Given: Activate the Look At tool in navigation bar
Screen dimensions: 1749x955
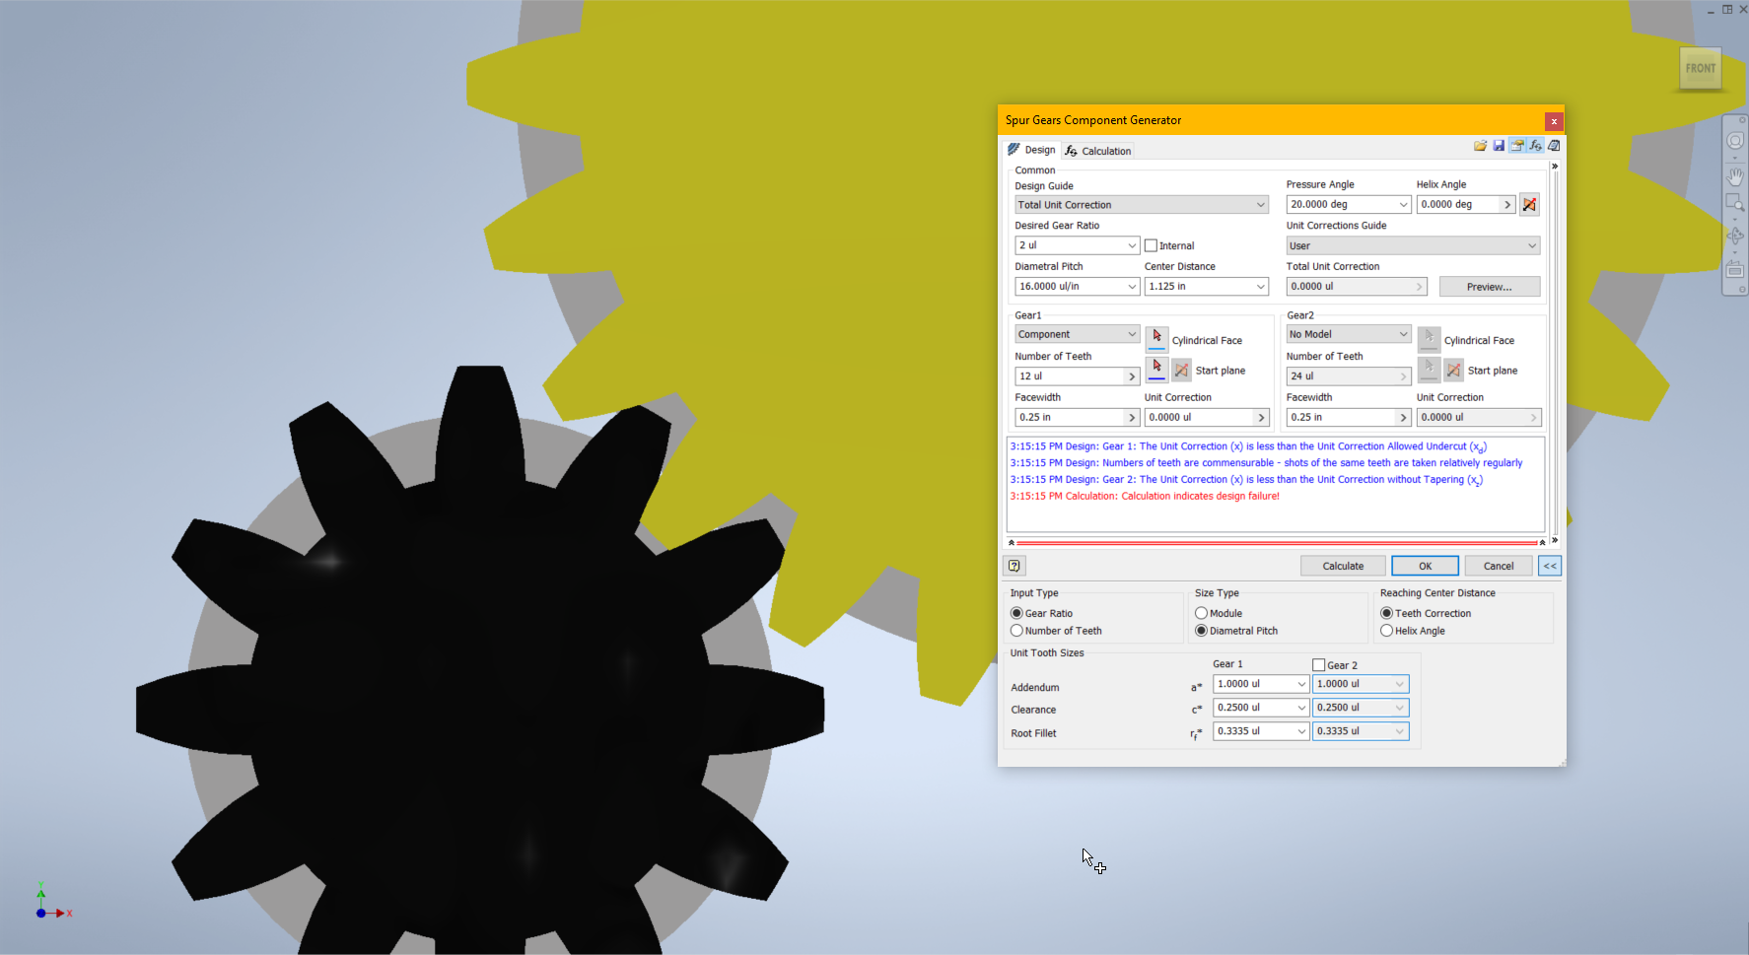Looking at the screenshot, I should coord(1735,269).
